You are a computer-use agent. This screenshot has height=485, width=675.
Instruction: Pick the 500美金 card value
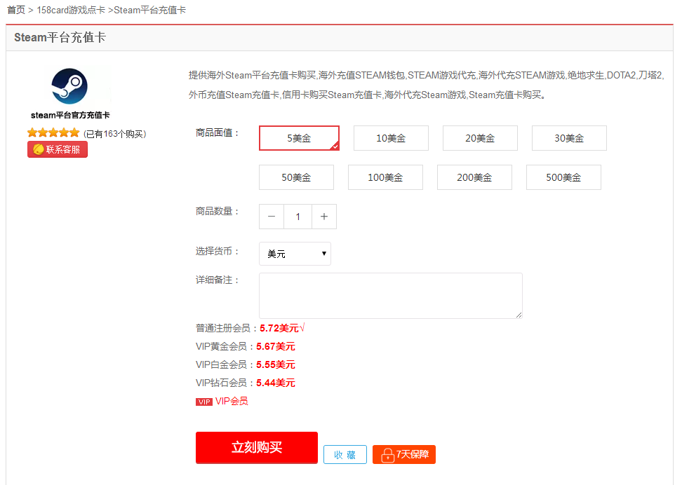(x=563, y=177)
